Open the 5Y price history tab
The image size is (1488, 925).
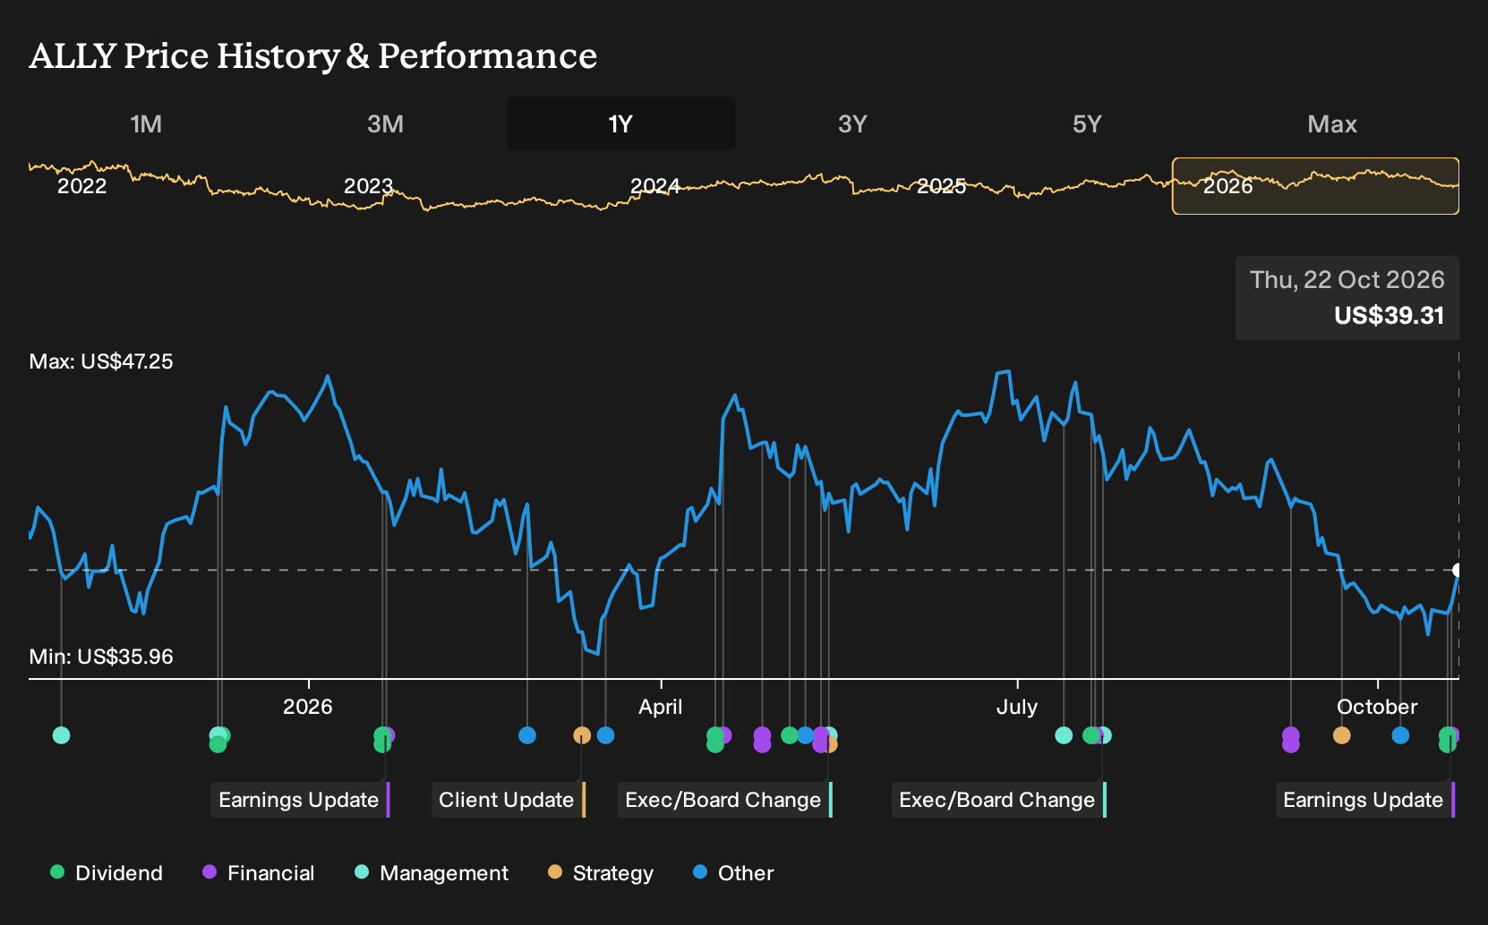[1087, 123]
